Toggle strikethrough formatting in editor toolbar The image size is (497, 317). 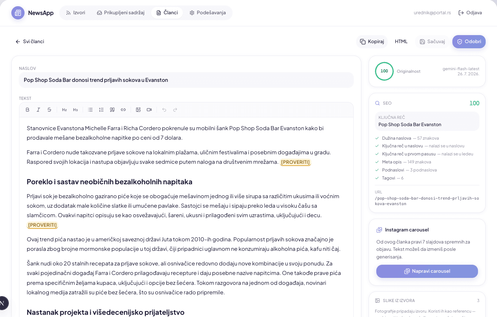tap(49, 110)
